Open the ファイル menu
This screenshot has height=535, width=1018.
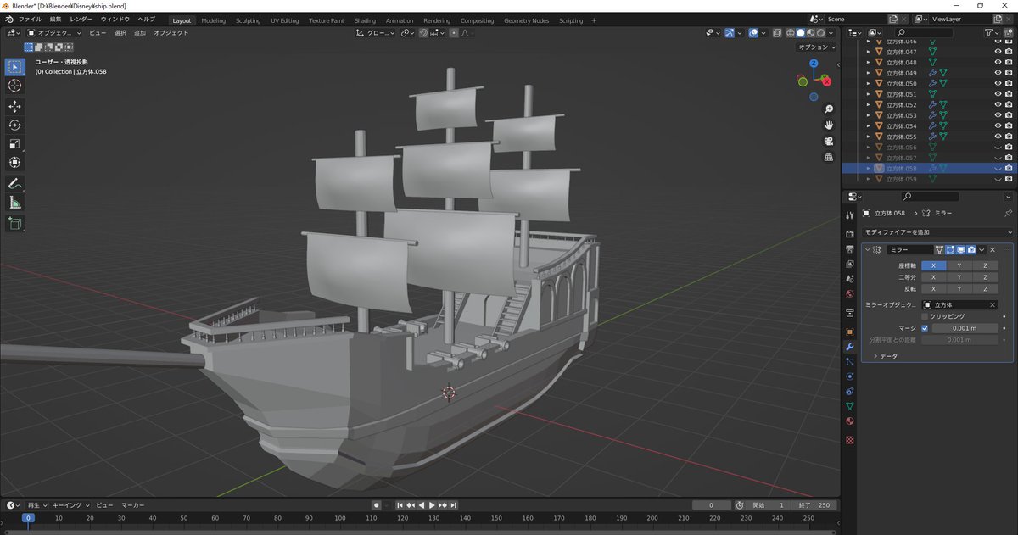(30, 20)
